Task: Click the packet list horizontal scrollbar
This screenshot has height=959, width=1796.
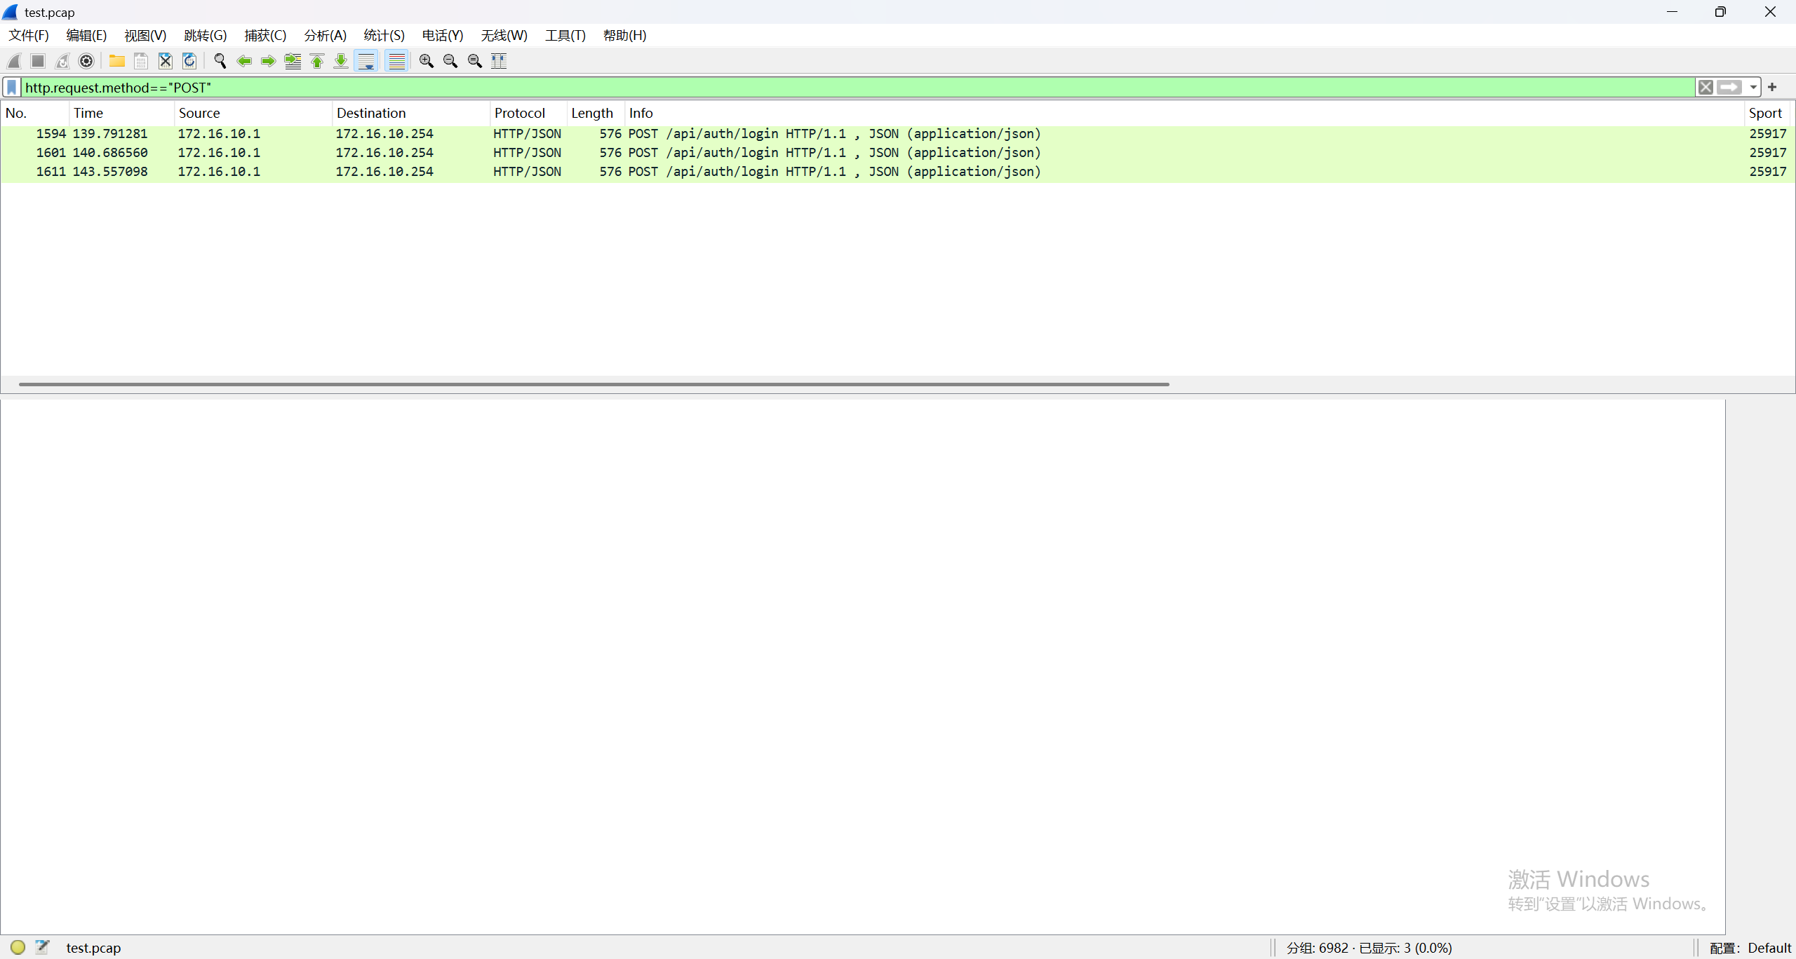Action: [x=594, y=384]
